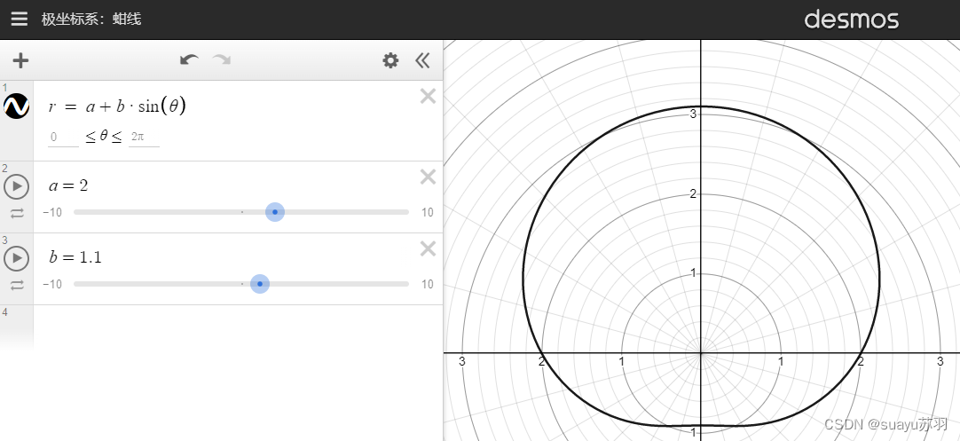960x441 pixels.
Task: Play animation for slider b
Action: (17, 258)
